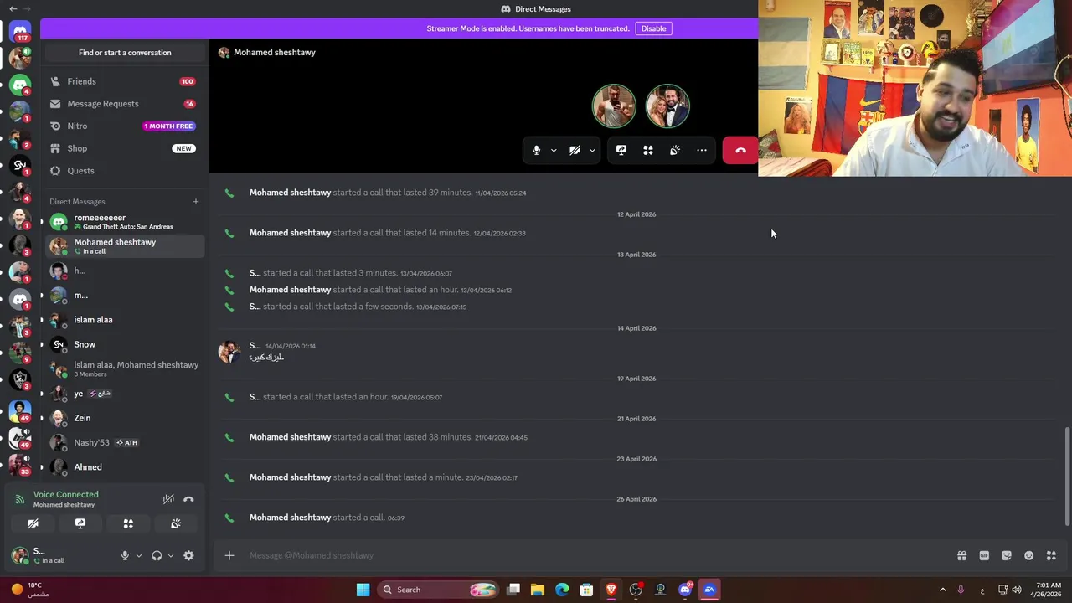Viewport: 1072px width, 603px height.
Task: Open DM with Nashy'53
Action: point(124,442)
